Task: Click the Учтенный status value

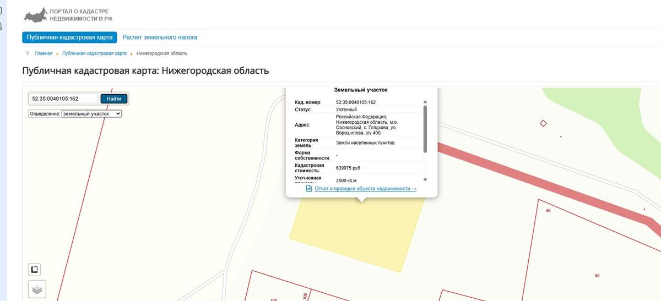Action: pyautogui.click(x=346, y=110)
